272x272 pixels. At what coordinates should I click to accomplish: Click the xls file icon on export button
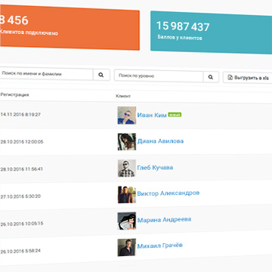tap(230, 78)
